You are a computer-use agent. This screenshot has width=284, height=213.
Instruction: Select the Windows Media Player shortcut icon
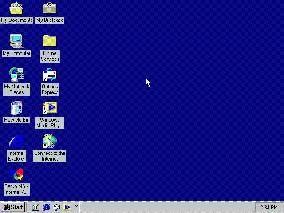pos(50,108)
